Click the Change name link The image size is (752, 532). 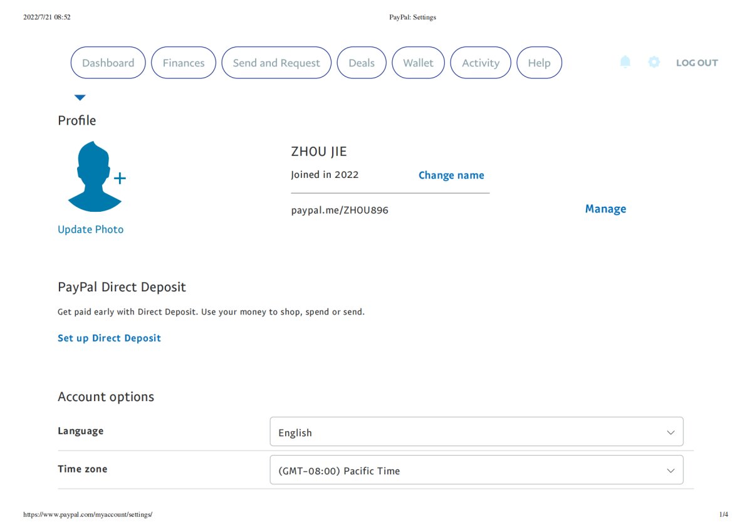click(451, 175)
